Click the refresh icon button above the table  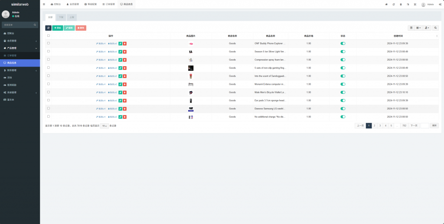point(48,28)
